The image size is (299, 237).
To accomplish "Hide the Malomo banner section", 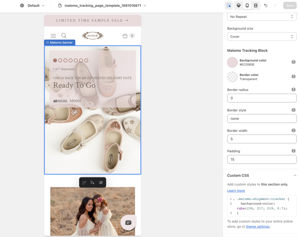I will [101, 183].
